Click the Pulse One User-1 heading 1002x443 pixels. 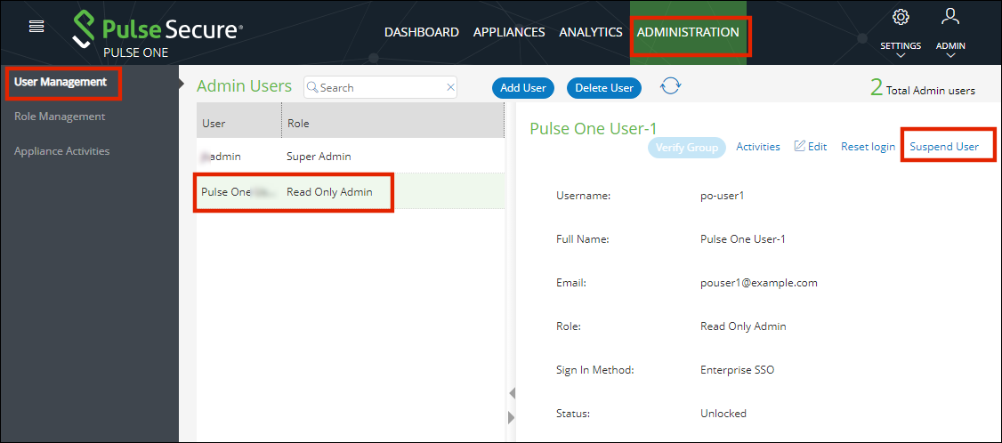(593, 128)
